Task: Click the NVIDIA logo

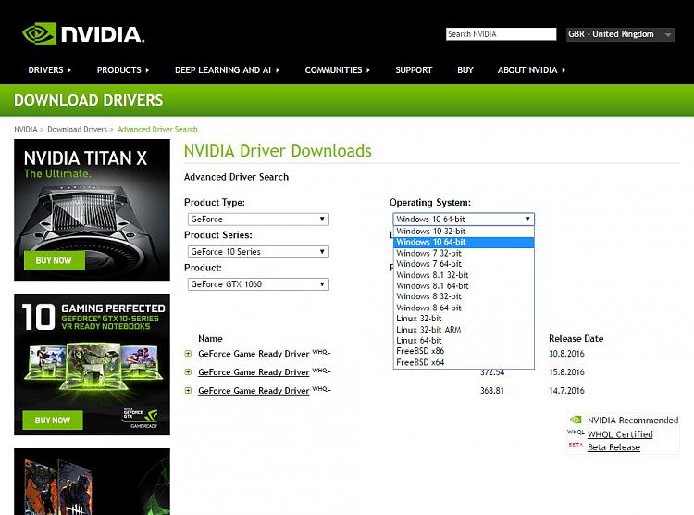Action: point(83,34)
